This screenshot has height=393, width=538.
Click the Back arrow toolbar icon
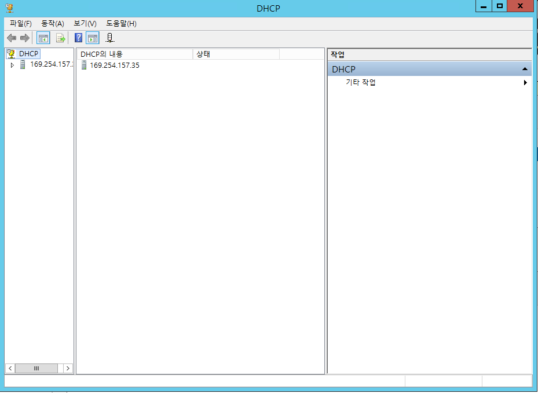coord(12,38)
